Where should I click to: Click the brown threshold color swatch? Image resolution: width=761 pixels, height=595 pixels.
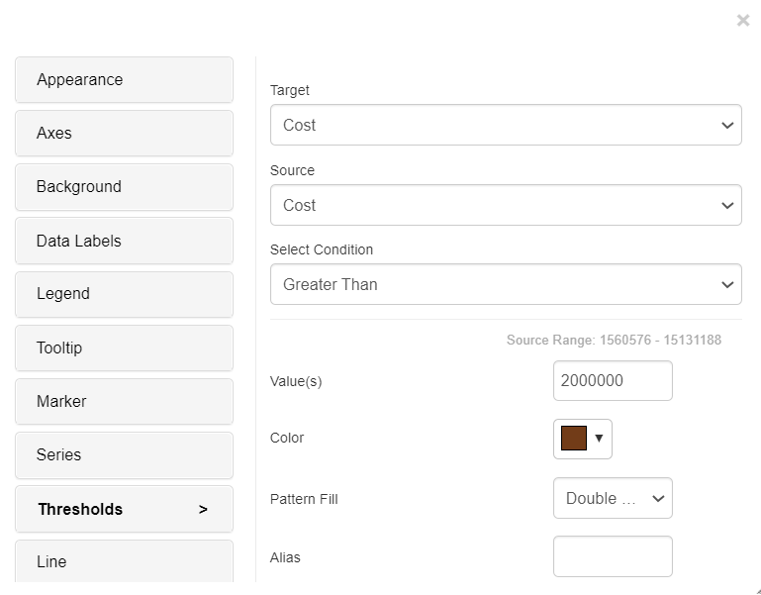point(574,439)
